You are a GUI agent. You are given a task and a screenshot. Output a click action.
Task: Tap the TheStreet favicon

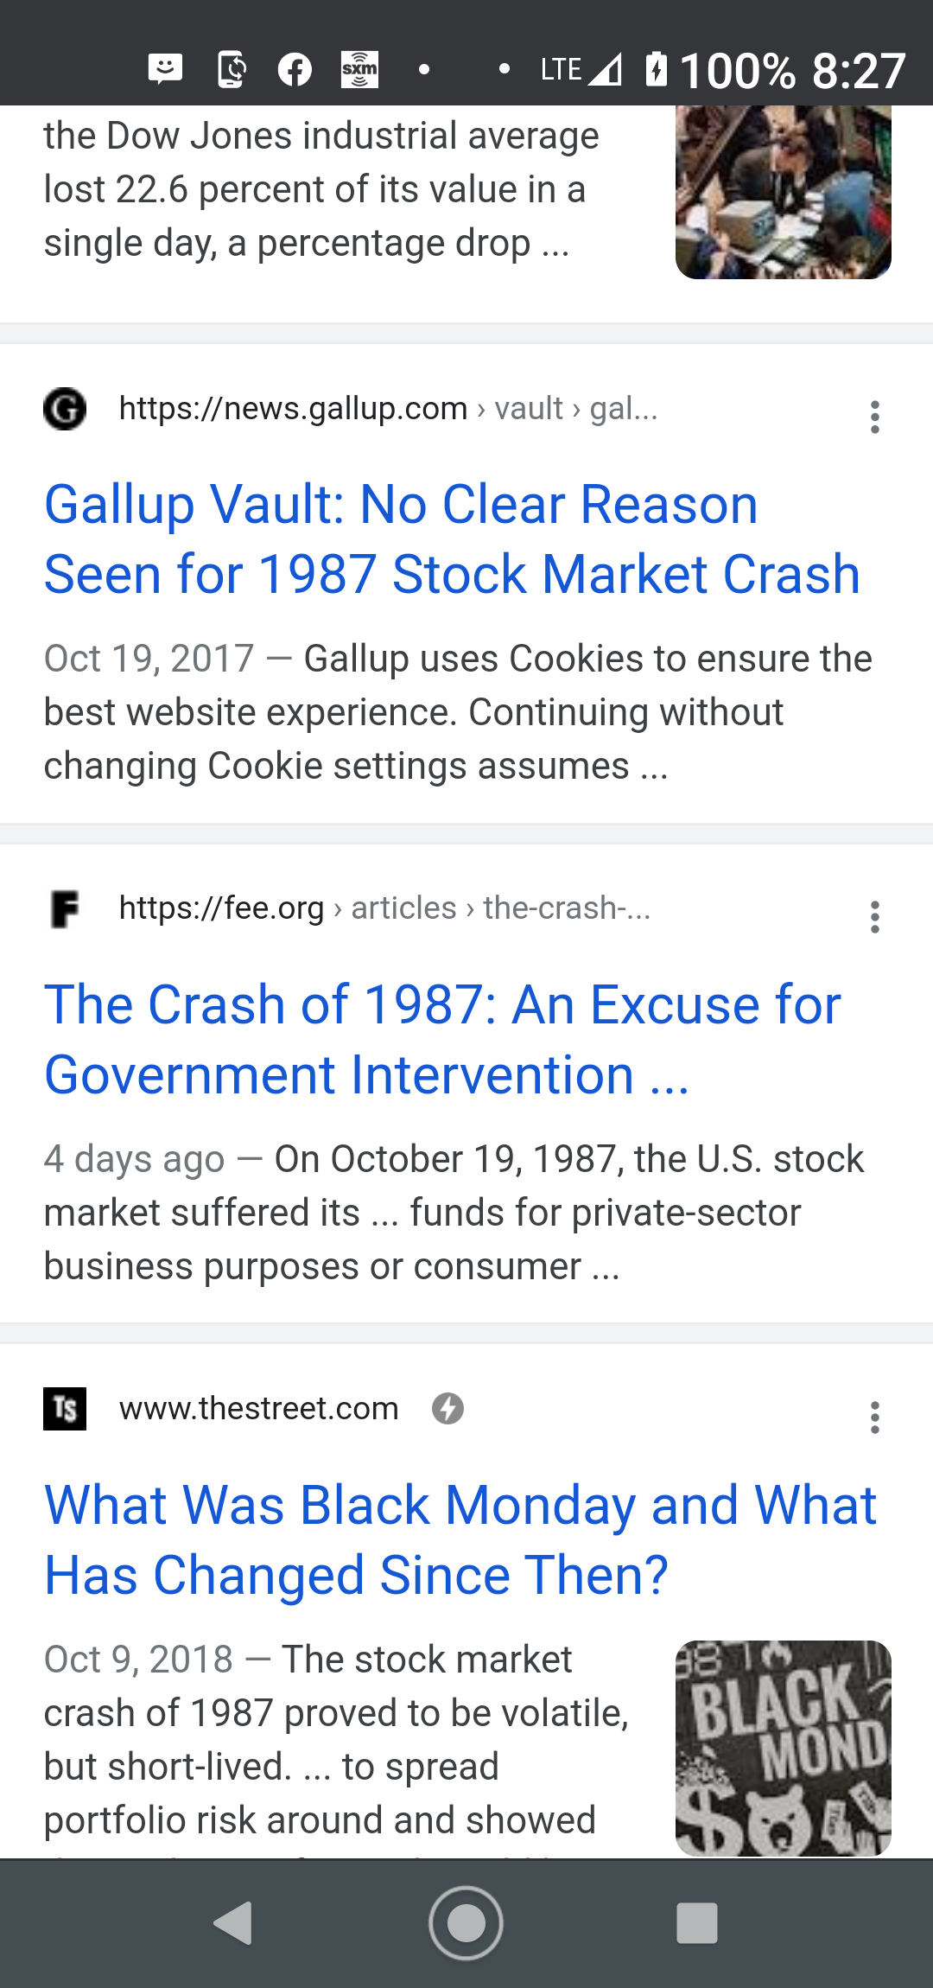[65, 1409]
